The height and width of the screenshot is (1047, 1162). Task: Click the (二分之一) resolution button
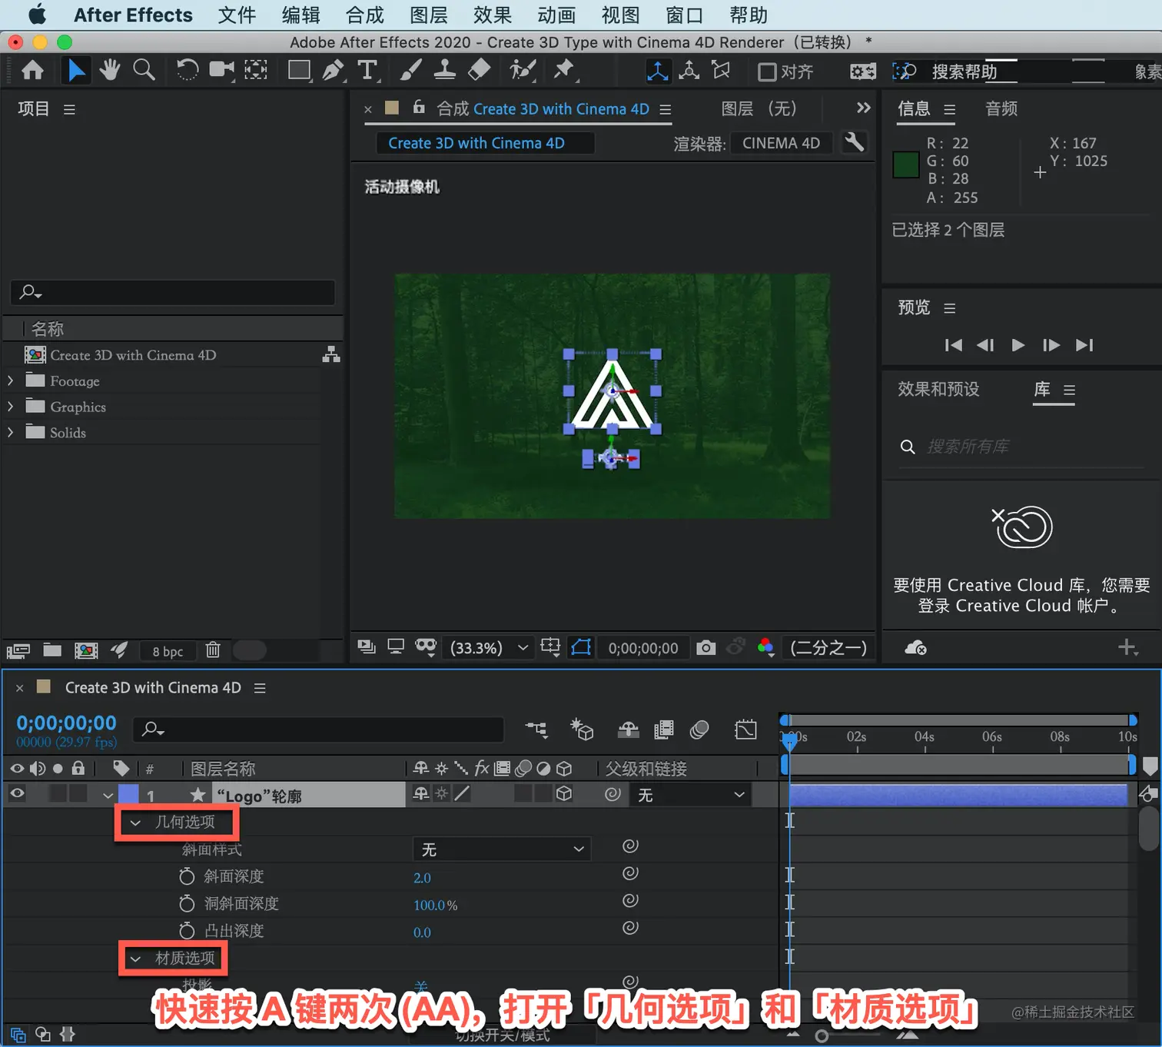coord(828,648)
